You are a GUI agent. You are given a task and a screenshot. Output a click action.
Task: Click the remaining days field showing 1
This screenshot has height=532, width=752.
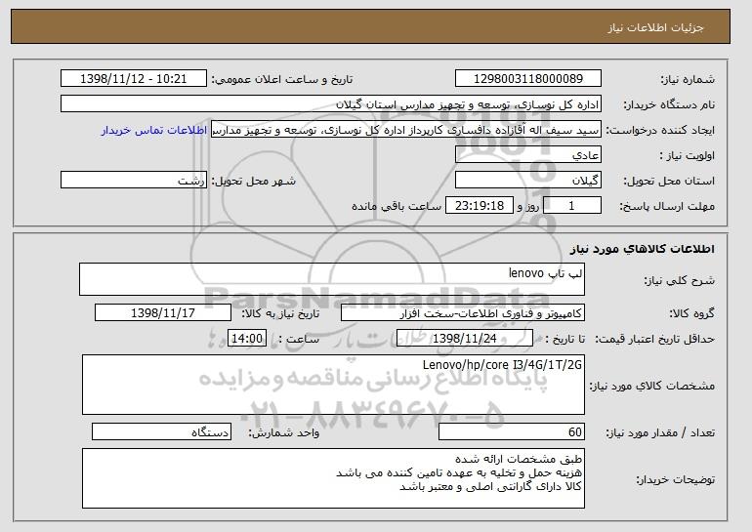[571, 206]
